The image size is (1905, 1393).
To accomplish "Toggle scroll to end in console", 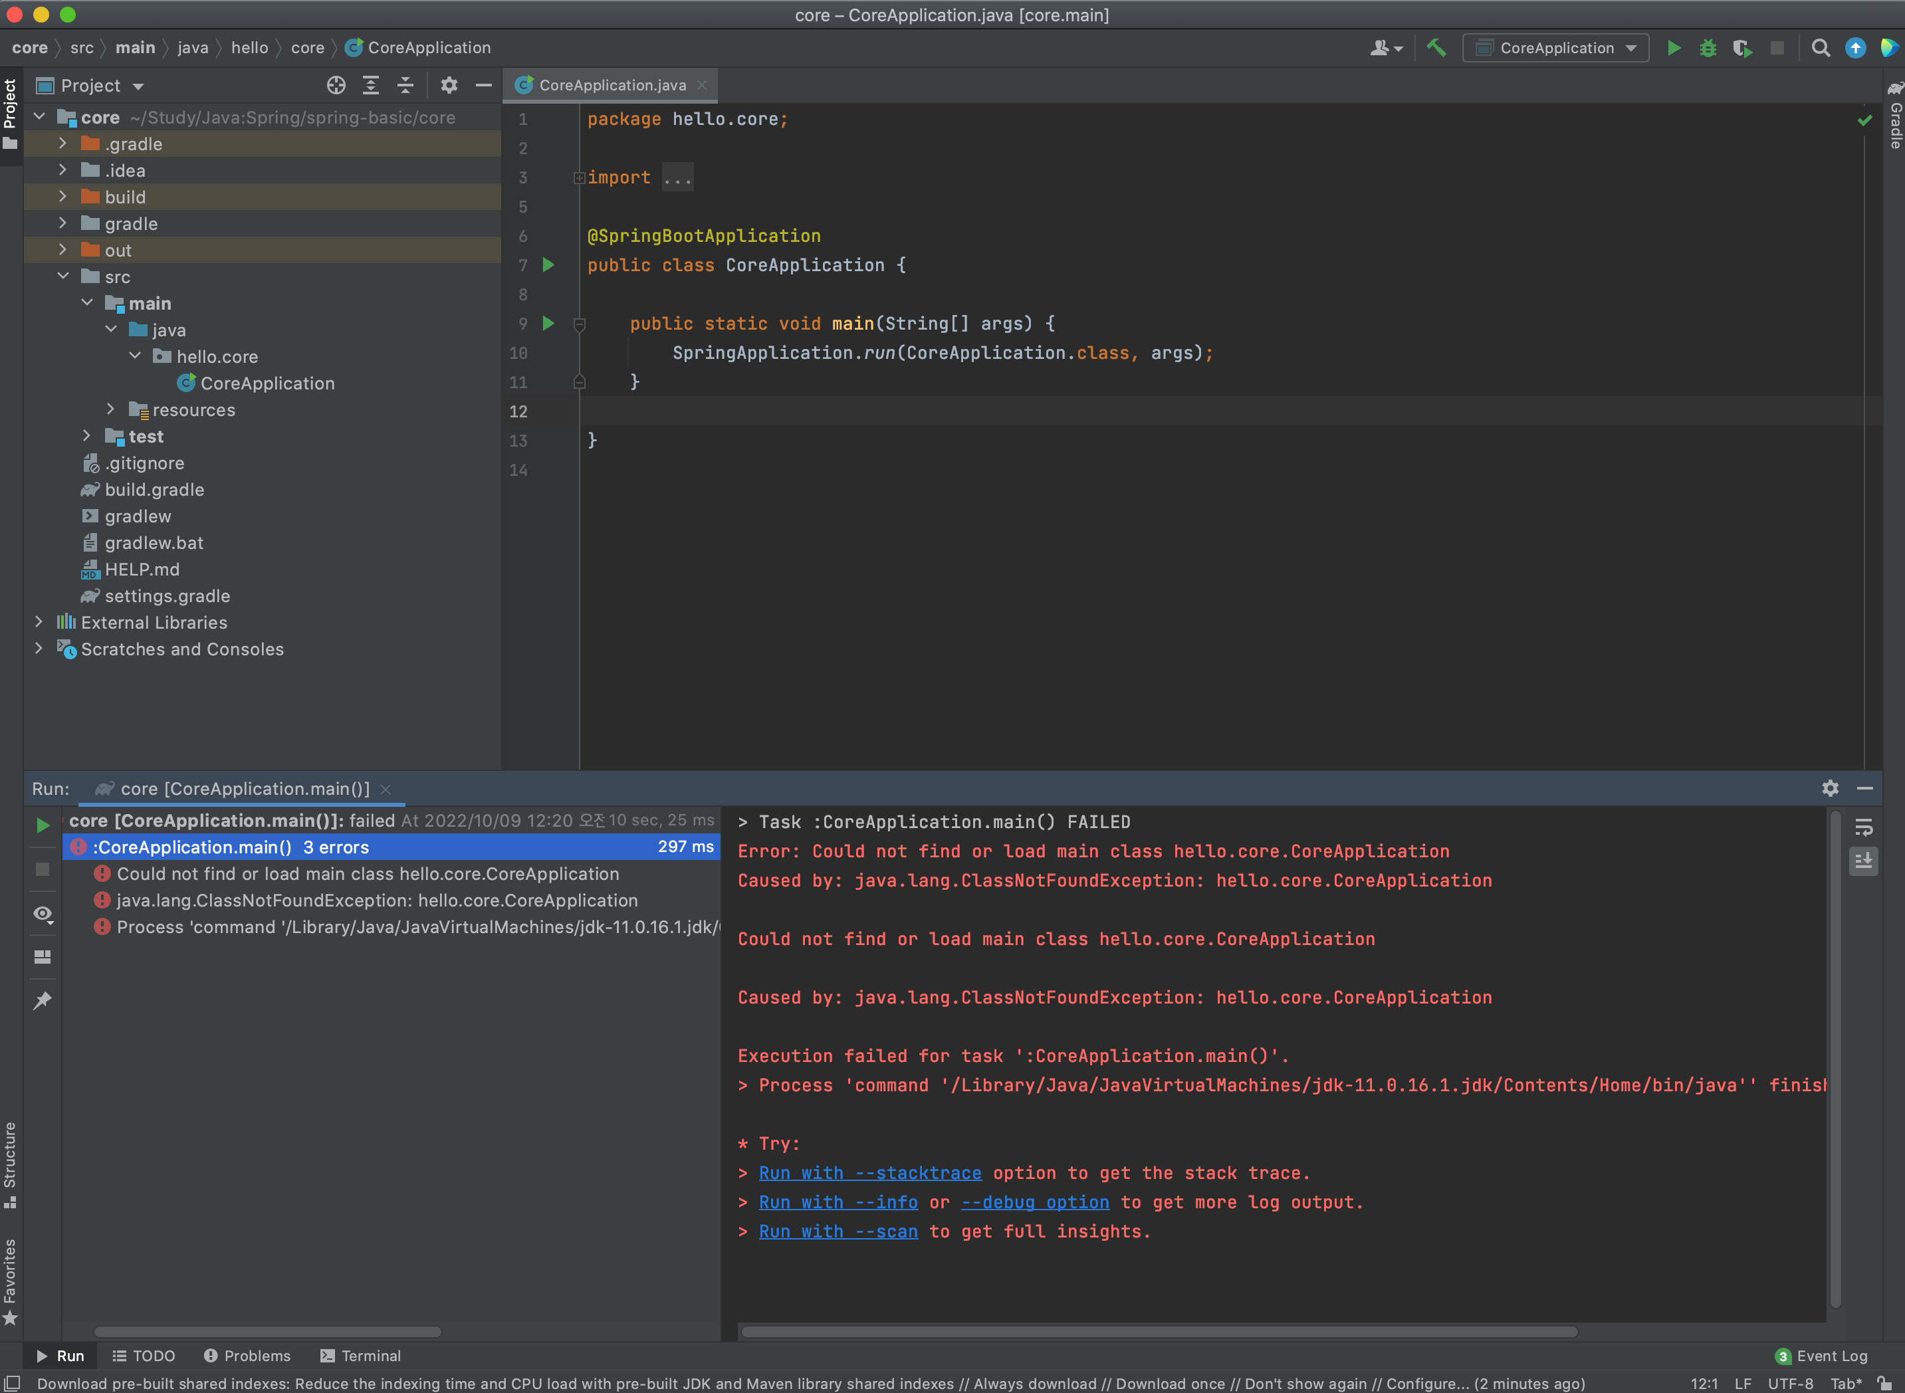I will pos(1864,861).
